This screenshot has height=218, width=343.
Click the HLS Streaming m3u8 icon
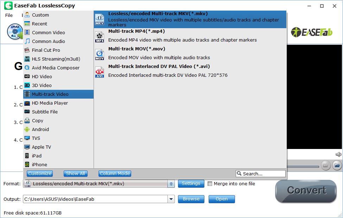pos(27,59)
